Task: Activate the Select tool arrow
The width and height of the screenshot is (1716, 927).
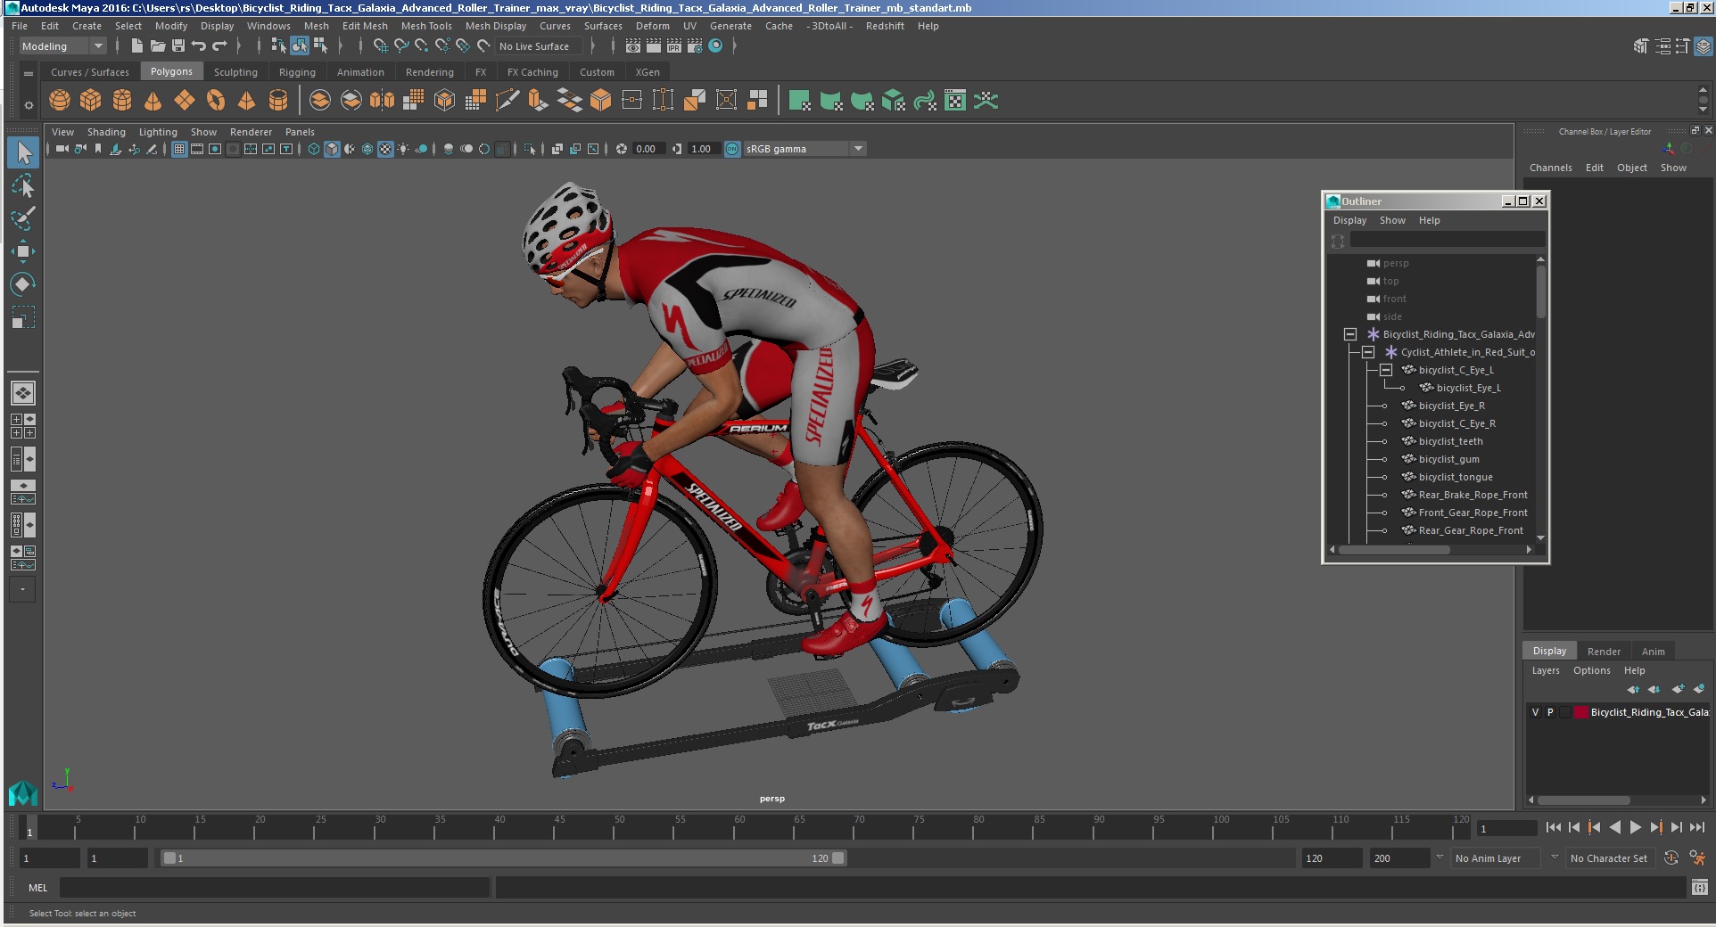Action: 23,152
